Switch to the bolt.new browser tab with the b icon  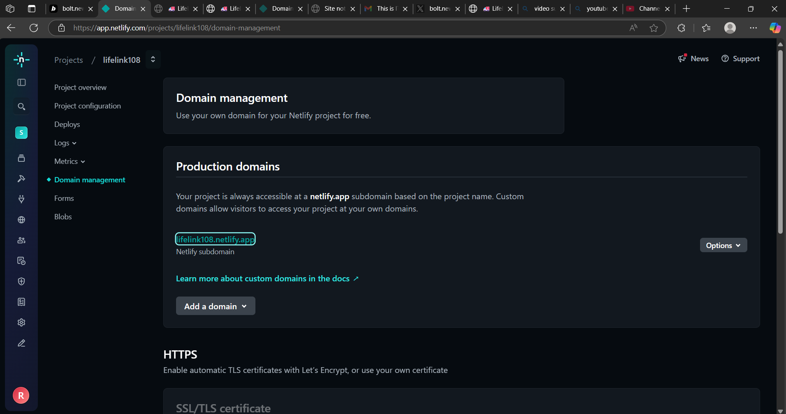tap(72, 9)
